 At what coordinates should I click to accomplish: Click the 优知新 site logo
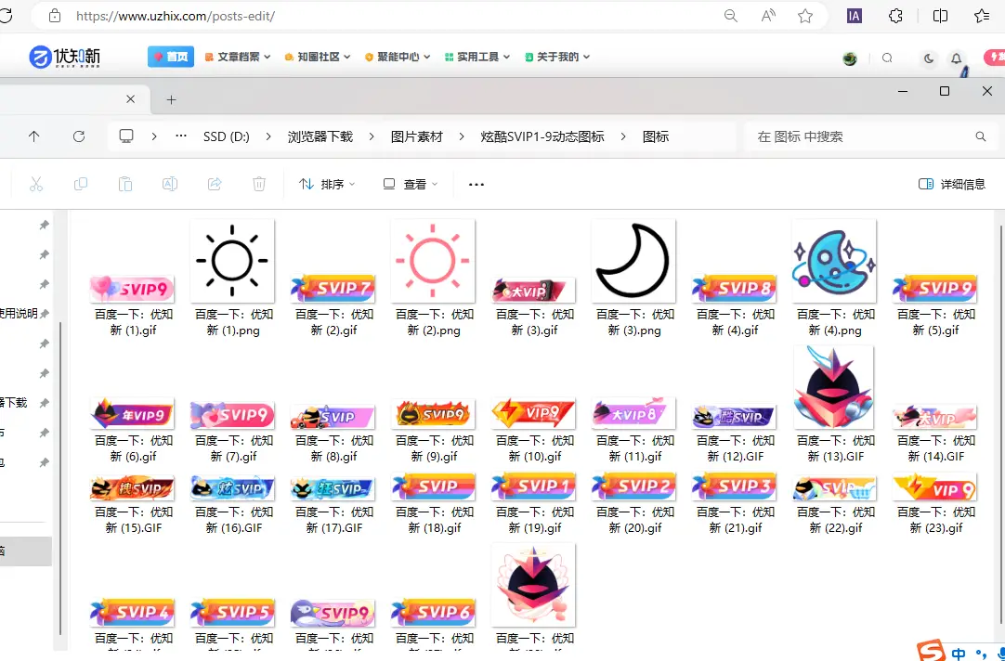(x=65, y=57)
